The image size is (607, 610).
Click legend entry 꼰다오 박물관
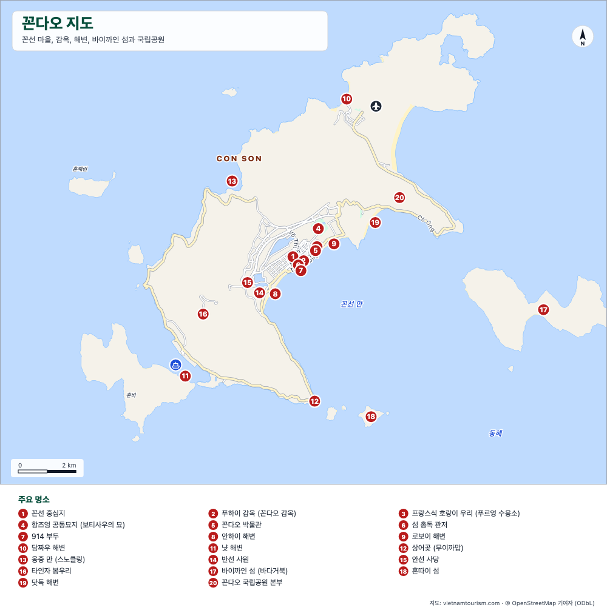(x=235, y=525)
